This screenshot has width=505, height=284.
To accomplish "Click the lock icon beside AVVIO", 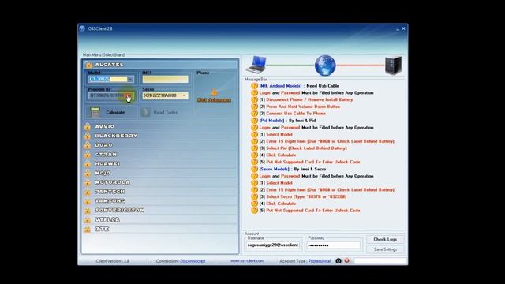I will pos(88,126).
